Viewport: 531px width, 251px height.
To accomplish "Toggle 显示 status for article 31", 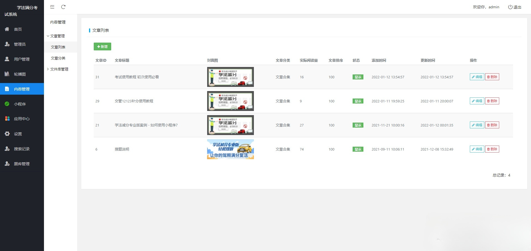I will pos(358,77).
